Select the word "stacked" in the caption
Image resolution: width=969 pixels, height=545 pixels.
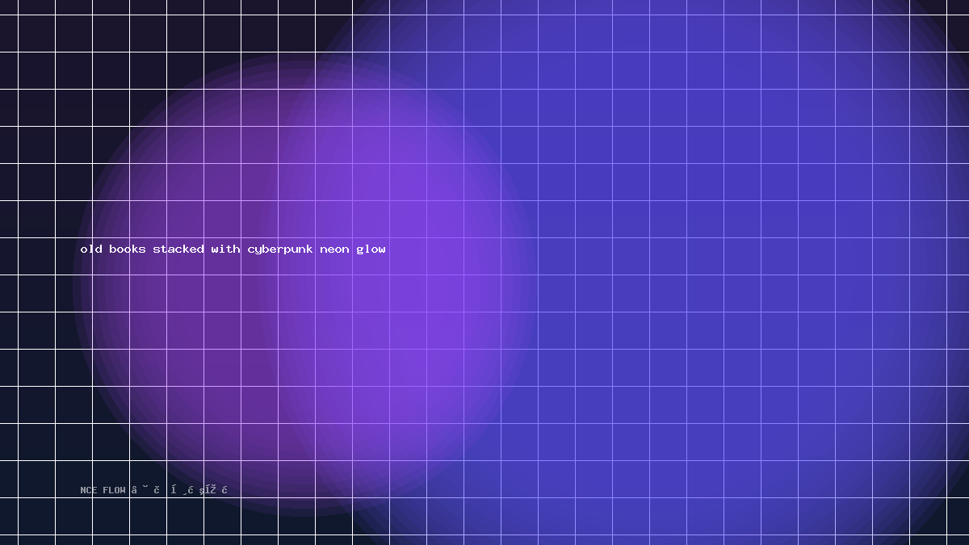[178, 249]
